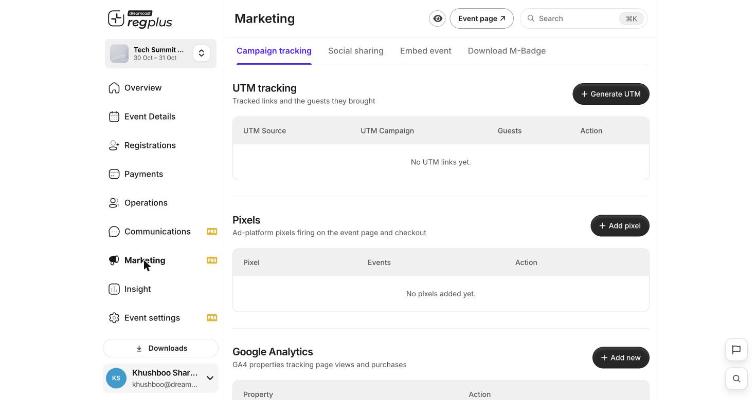Click the PRO badge beside Marketing

[212, 260]
